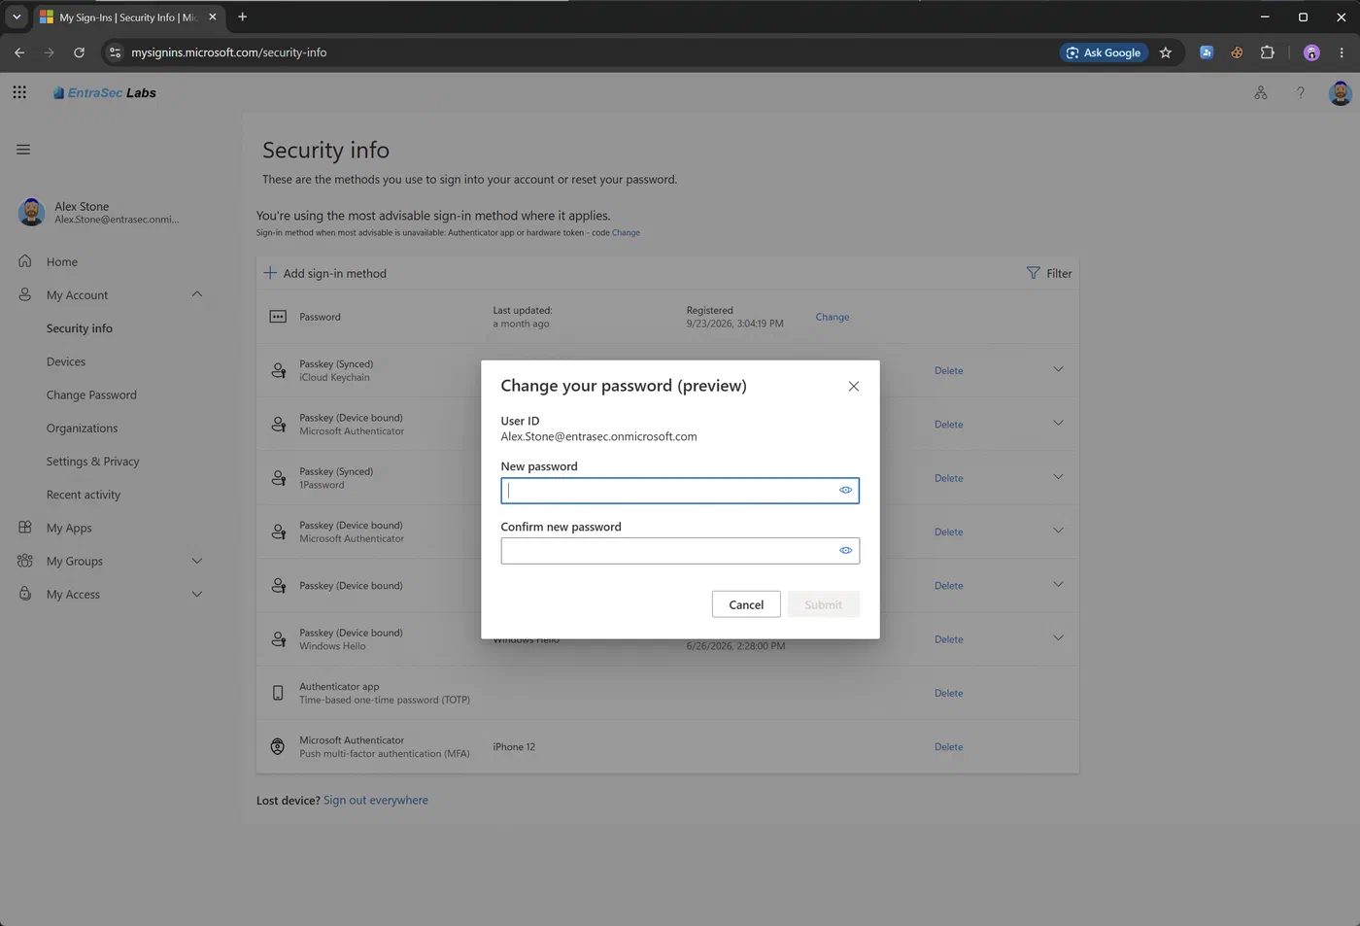The image size is (1360, 926).
Task: Click the New password input field
Action: pyautogui.click(x=680, y=491)
